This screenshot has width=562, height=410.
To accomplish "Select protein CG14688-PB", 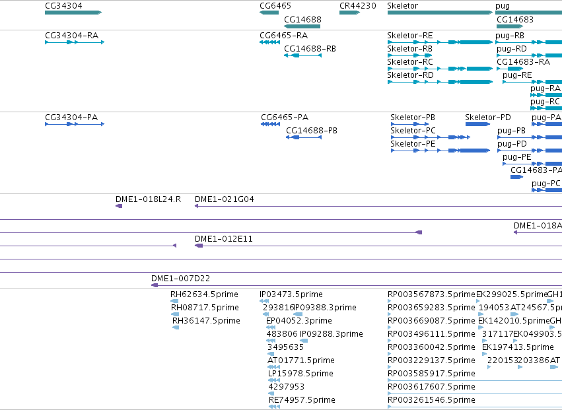I will 304,137.
